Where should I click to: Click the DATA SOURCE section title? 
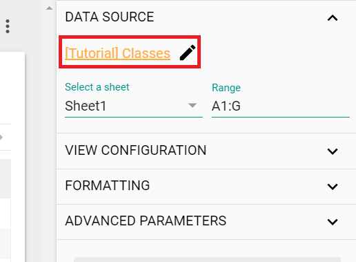(x=110, y=17)
